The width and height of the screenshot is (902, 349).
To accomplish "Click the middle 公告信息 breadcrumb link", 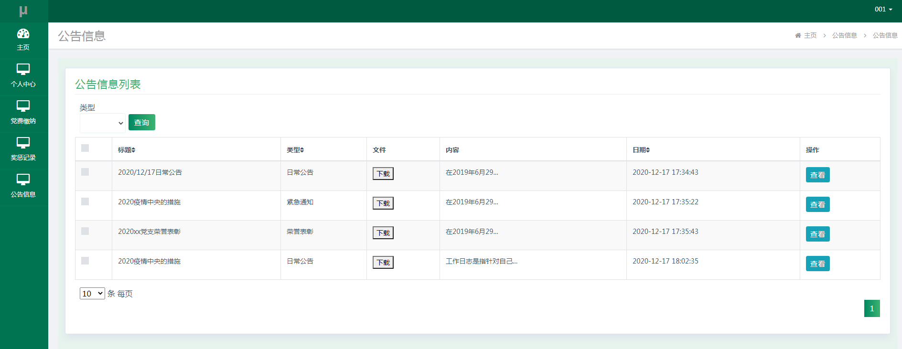I will tap(845, 35).
